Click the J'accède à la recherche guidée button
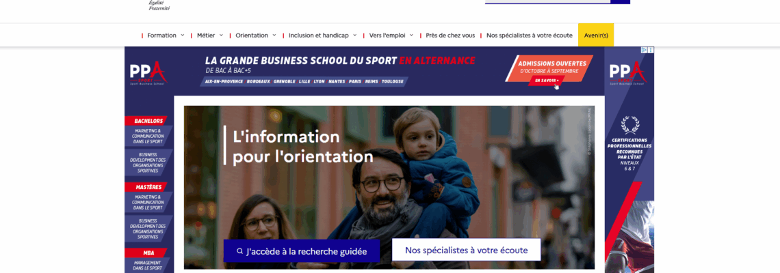The width and height of the screenshot is (780, 273). pos(302,250)
